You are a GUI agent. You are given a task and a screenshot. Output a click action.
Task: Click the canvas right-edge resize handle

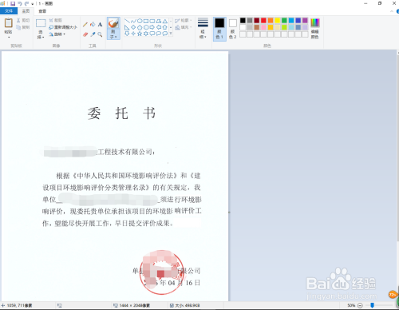[229, 213]
